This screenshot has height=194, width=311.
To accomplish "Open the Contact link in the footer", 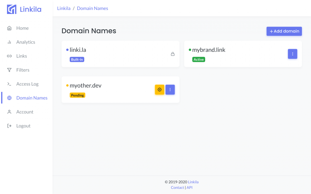I will pyautogui.click(x=177, y=187).
